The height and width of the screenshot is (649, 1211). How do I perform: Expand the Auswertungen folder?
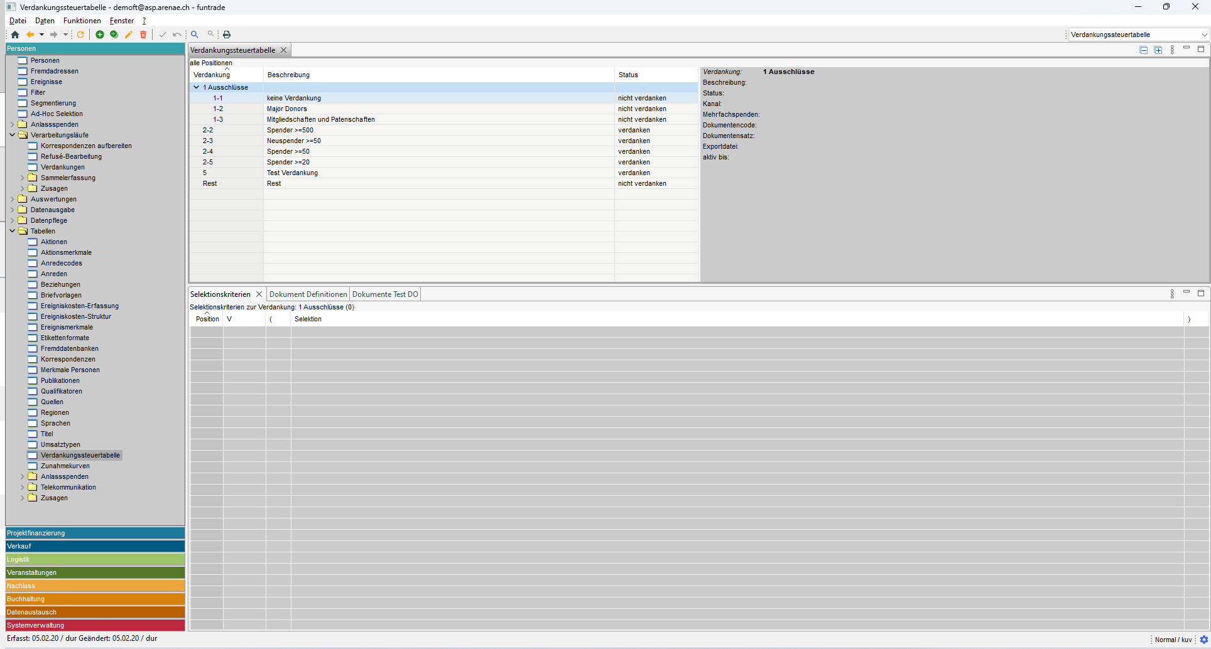coord(12,199)
